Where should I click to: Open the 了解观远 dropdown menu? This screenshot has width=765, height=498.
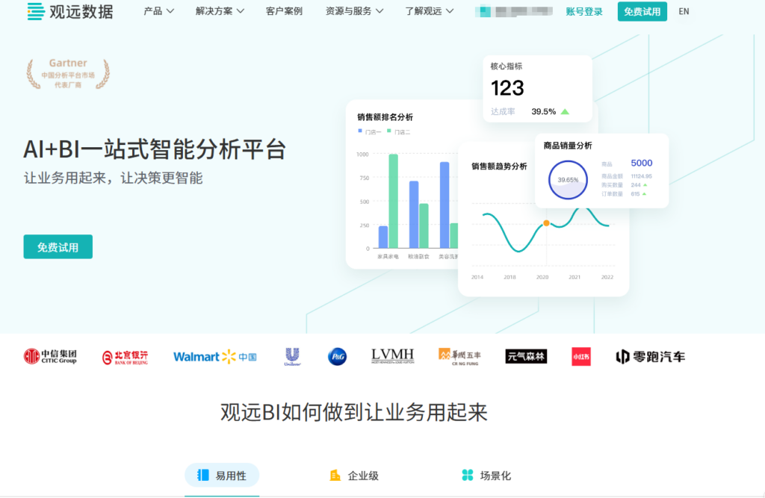[x=430, y=11]
